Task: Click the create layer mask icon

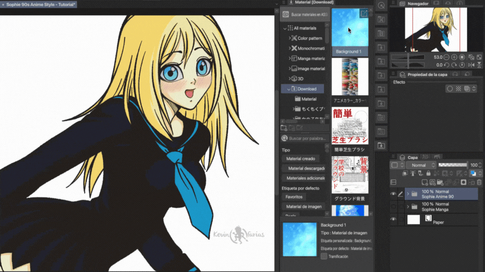Action: pyautogui.click(x=463, y=182)
